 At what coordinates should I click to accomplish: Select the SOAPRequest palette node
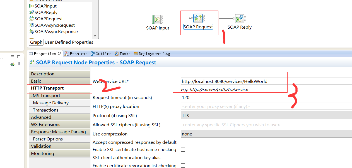pyautogui.click(x=46, y=19)
